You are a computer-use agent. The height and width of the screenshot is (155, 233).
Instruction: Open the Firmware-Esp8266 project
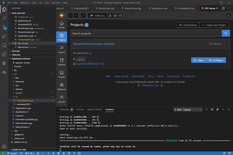[x=199, y=60]
